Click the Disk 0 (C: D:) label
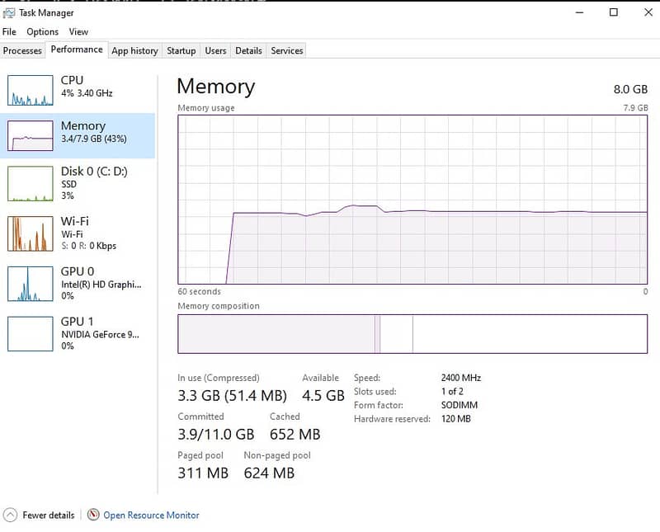This screenshot has width=660, height=532. (94, 172)
